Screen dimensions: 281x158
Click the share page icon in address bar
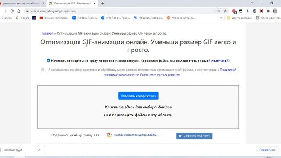[x=218, y=11]
